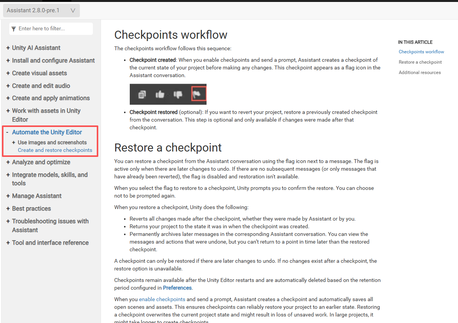Focus the 'Enter here to filter...' field
Viewport: 458px width, 323px height.
51,29
